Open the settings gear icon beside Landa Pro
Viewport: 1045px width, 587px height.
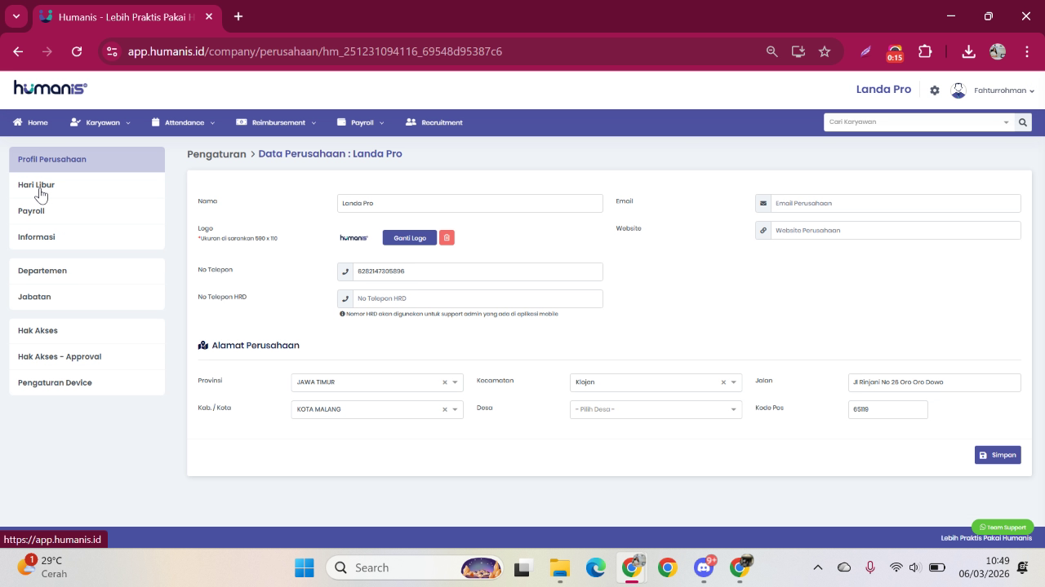coord(935,90)
